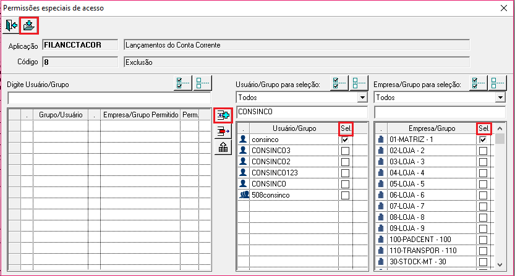Click the Usuário/Grupo column header

[294, 128]
